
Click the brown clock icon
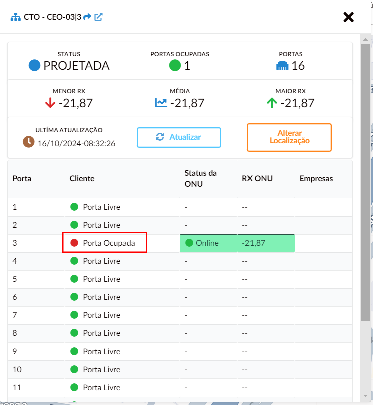(29, 142)
